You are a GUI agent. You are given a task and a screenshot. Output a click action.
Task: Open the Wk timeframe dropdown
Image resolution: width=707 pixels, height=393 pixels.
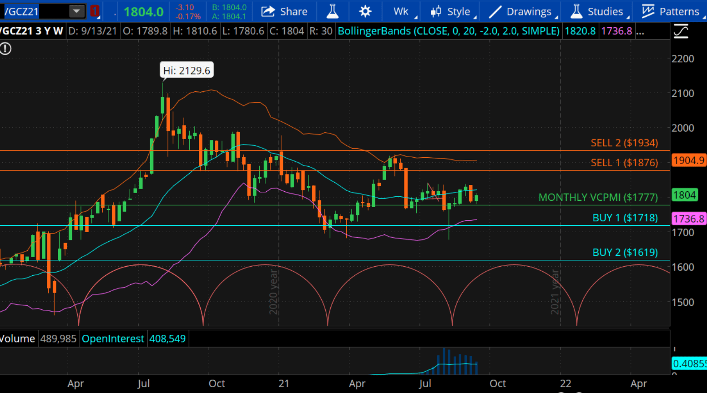click(x=402, y=11)
